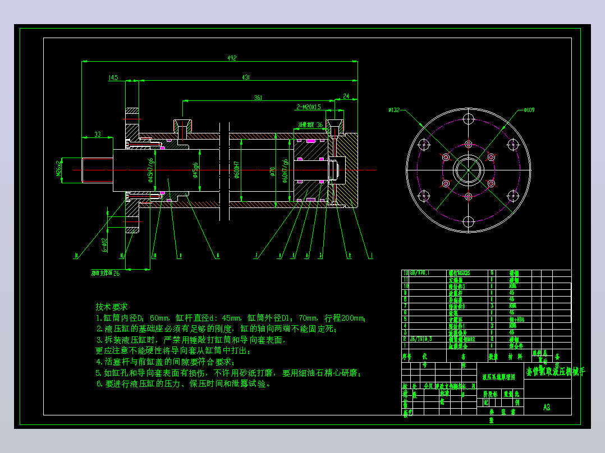Select the '套管抓取液压机械手' title text
Screen dimensions: 605x453
pyautogui.click(x=556, y=371)
